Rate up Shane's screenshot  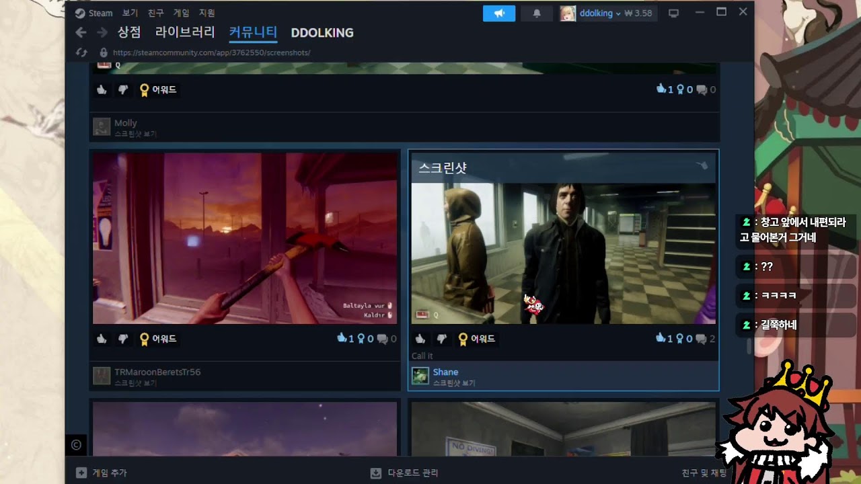click(x=420, y=339)
